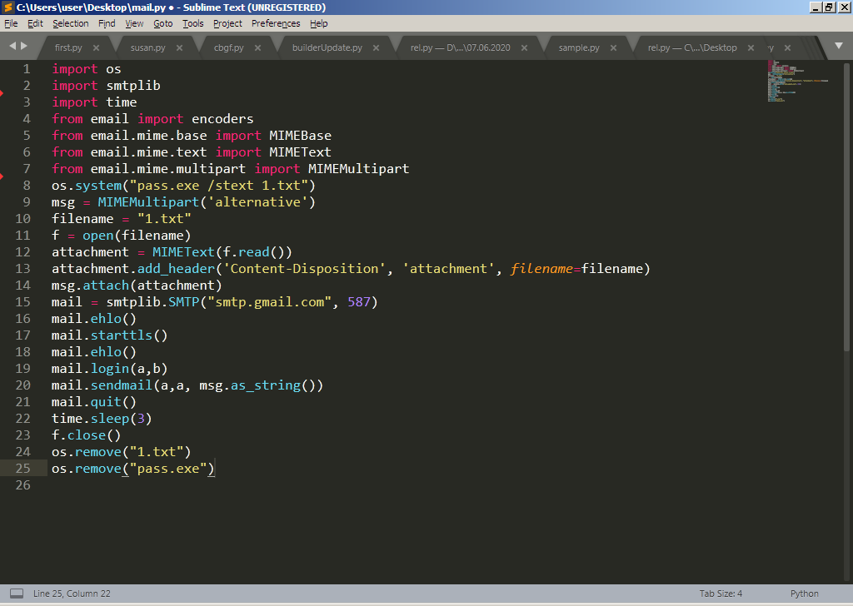
Task: Open Python syntax selector in status bar
Action: [804, 594]
